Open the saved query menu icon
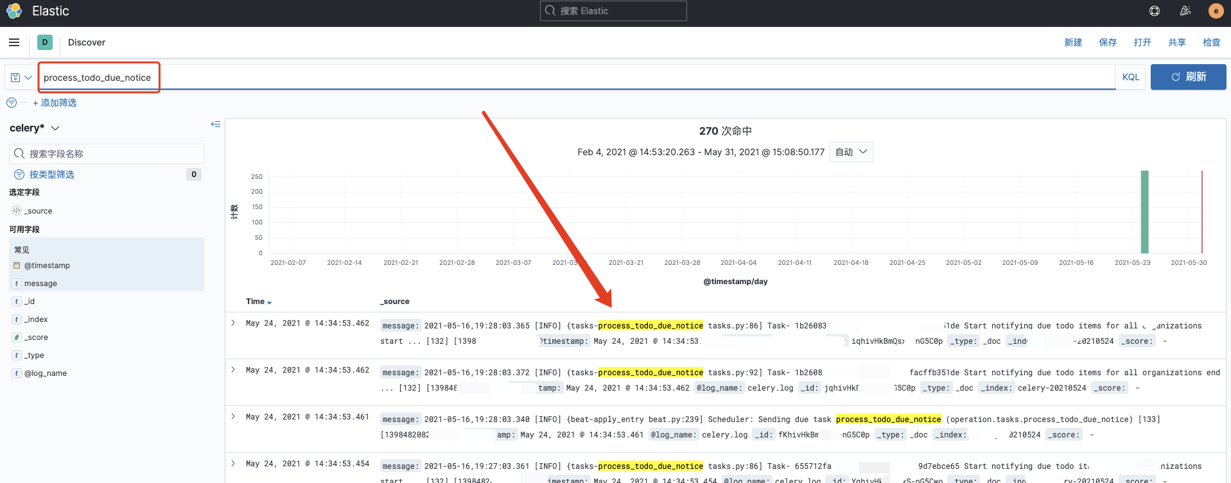The width and height of the screenshot is (1231, 483). click(21, 78)
